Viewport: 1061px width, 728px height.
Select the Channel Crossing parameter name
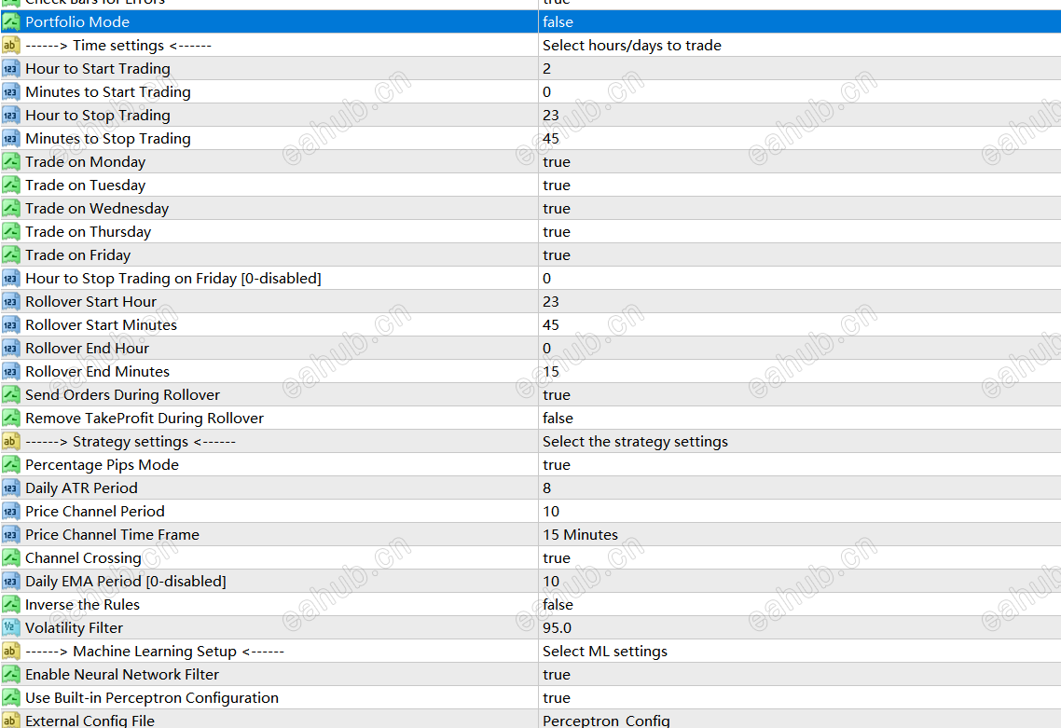(83, 558)
